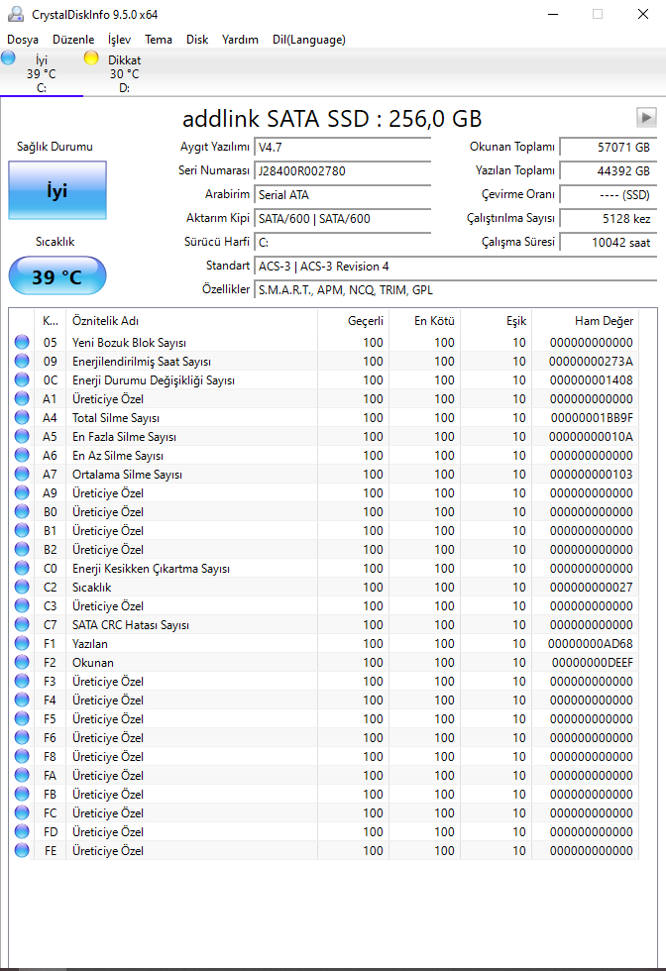Viewport: 666px width, 971px height.
Task: Select the Yeni Bozuk Blok Sayısı row
Action: coord(324,342)
